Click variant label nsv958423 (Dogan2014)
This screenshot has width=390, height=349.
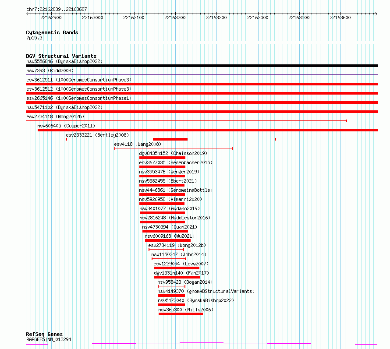185,282
